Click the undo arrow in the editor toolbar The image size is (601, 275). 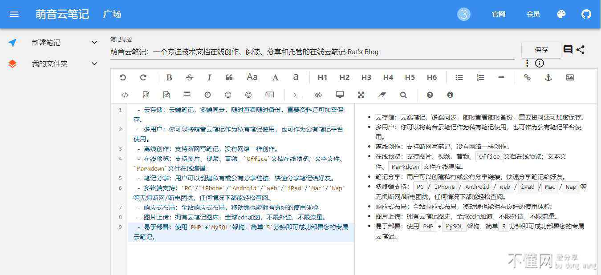click(x=123, y=77)
